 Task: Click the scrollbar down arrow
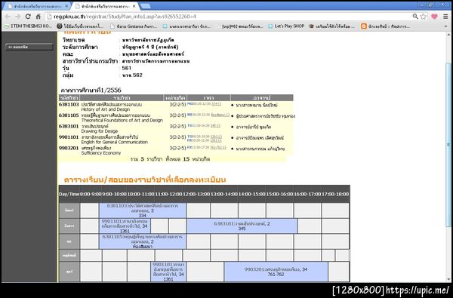click(448, 279)
